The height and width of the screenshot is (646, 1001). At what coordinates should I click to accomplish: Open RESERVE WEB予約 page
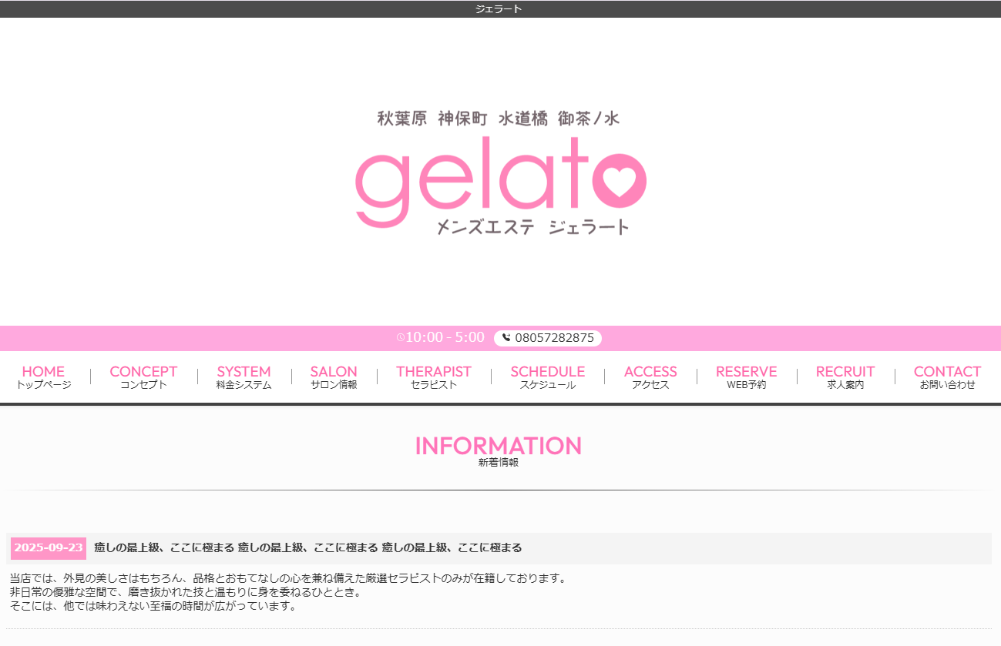[746, 377]
